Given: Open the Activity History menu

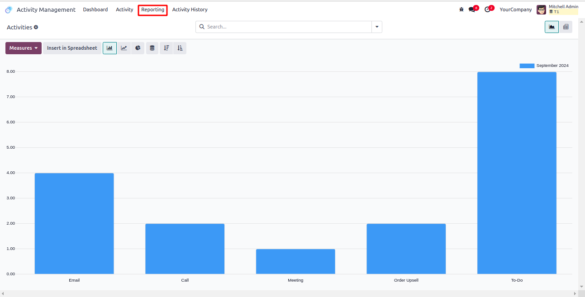Looking at the screenshot, I should 190,9.
